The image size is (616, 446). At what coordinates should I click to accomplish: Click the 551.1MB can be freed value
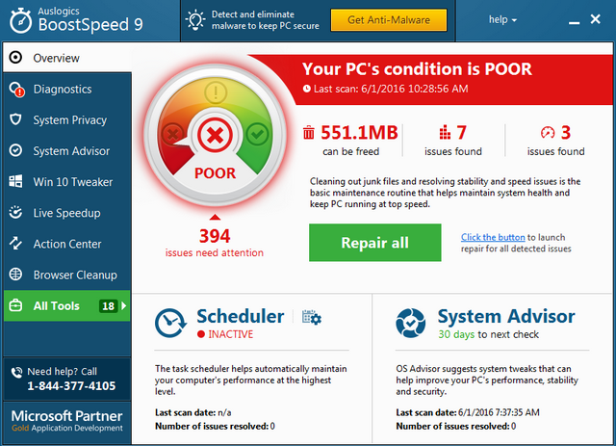[x=359, y=133]
